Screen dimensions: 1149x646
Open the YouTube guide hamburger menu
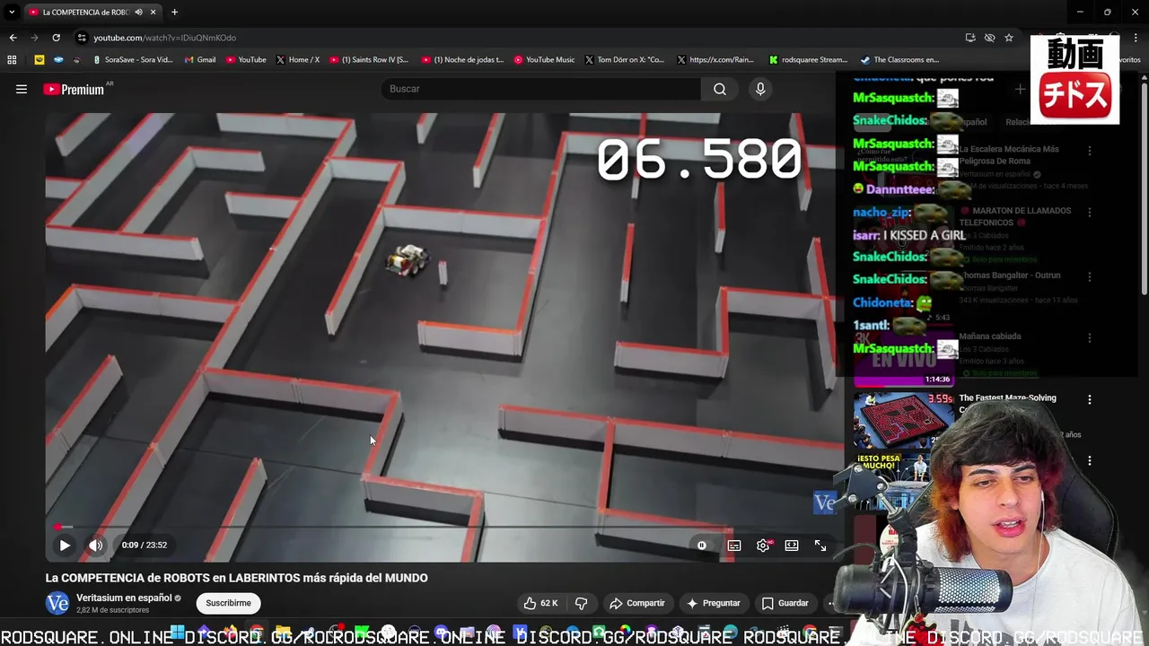22,89
